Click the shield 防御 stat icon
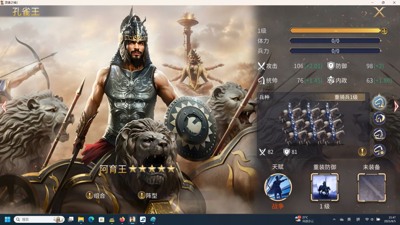400x225 pixels. pyautogui.click(x=331, y=66)
